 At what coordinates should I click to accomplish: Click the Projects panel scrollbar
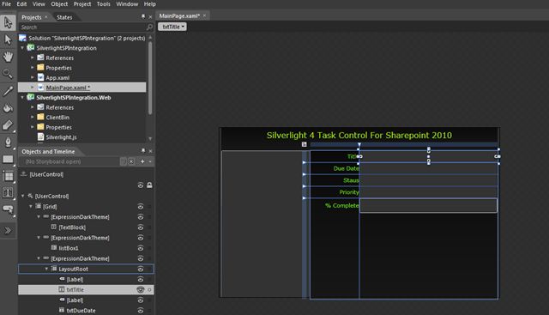[150, 77]
